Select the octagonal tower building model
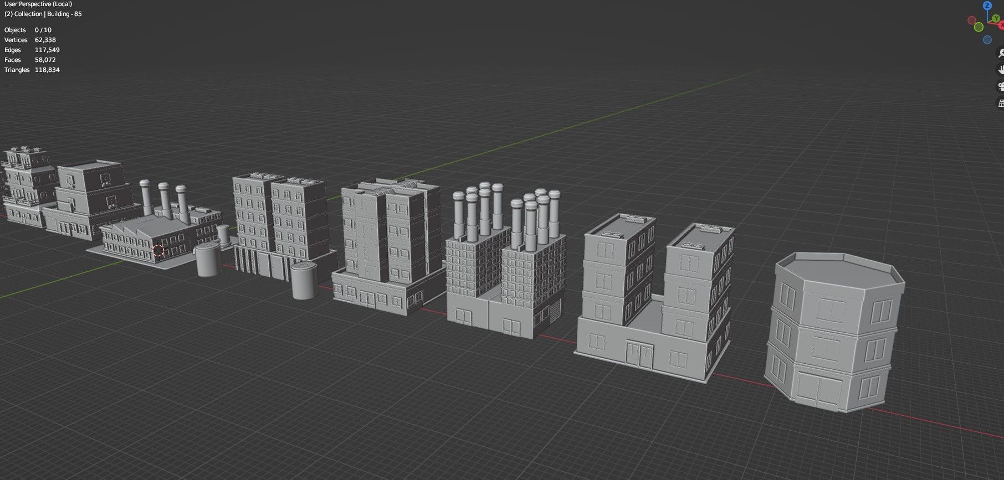 coord(834,332)
